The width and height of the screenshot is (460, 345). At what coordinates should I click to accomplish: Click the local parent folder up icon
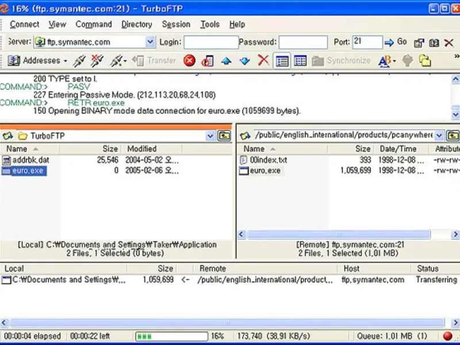[224, 136]
